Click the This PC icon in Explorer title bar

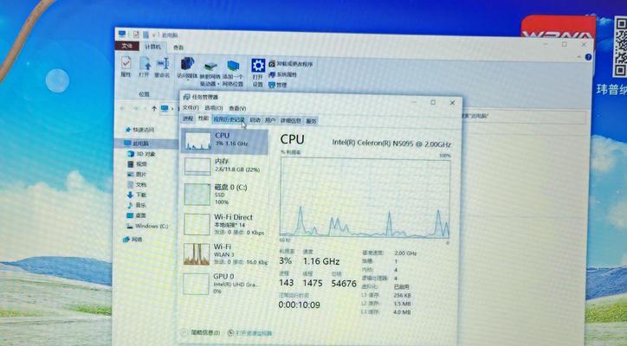pos(122,34)
